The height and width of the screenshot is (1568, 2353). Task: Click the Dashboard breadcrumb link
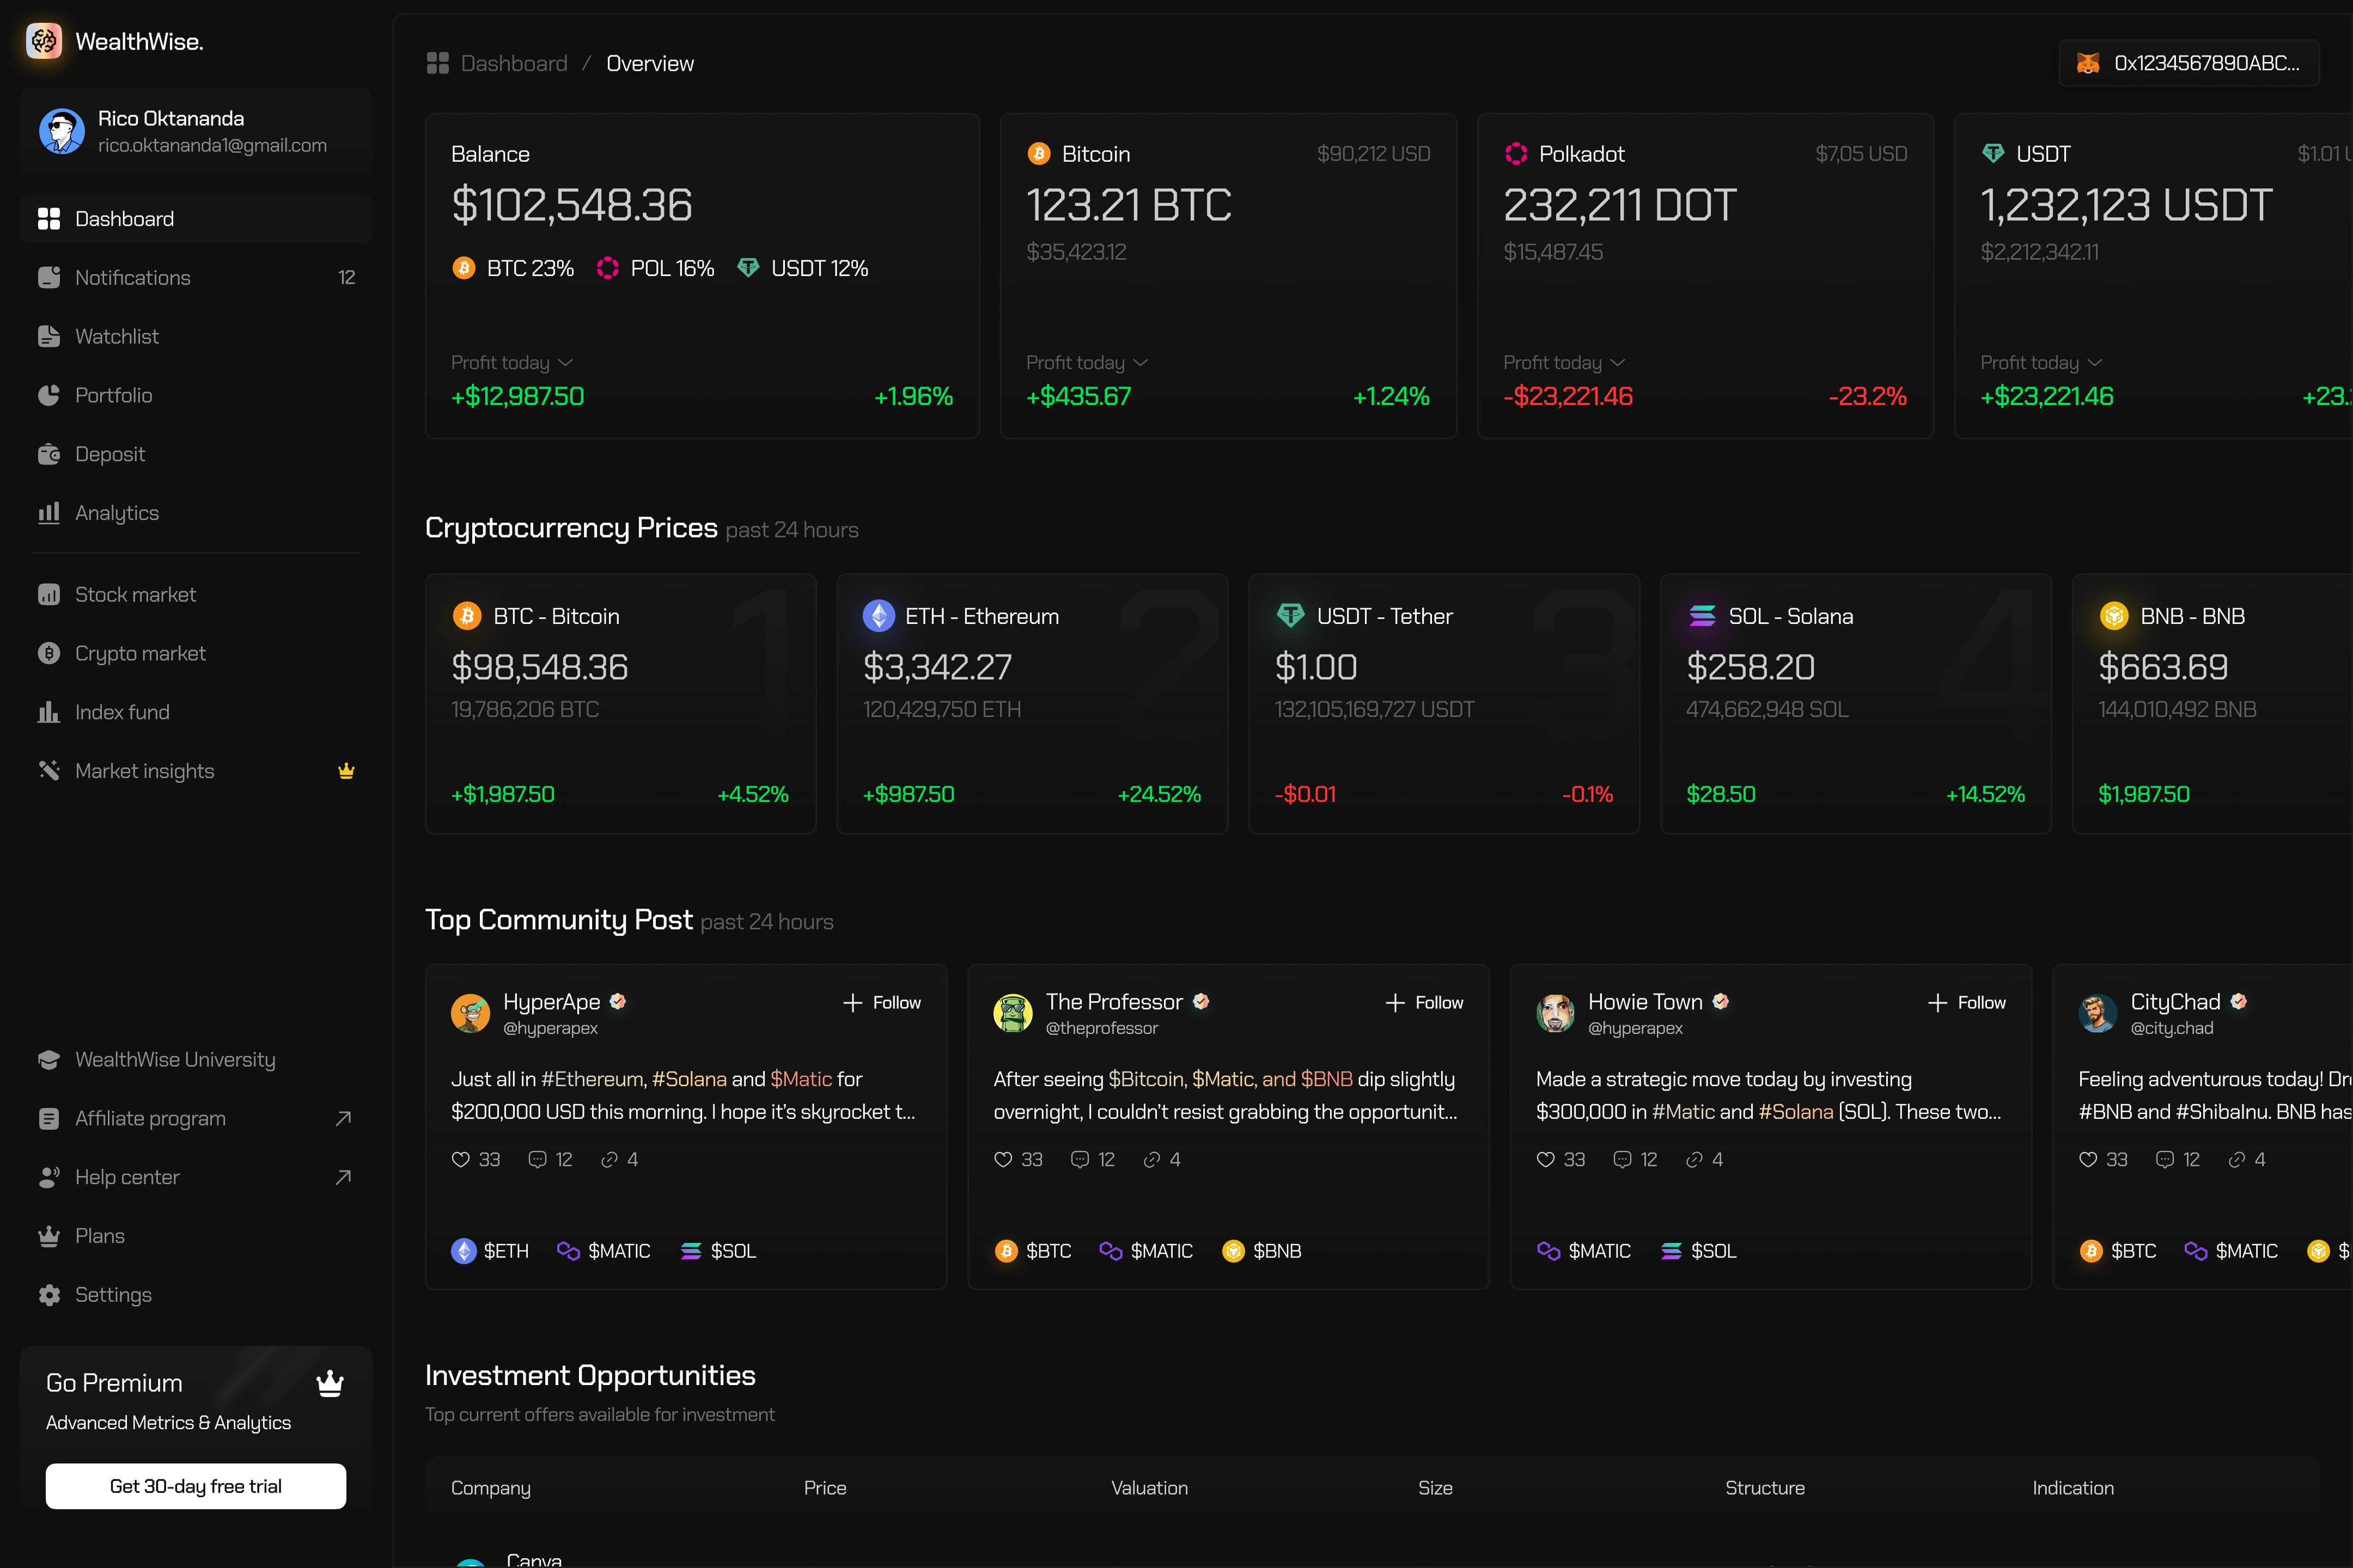514,63
